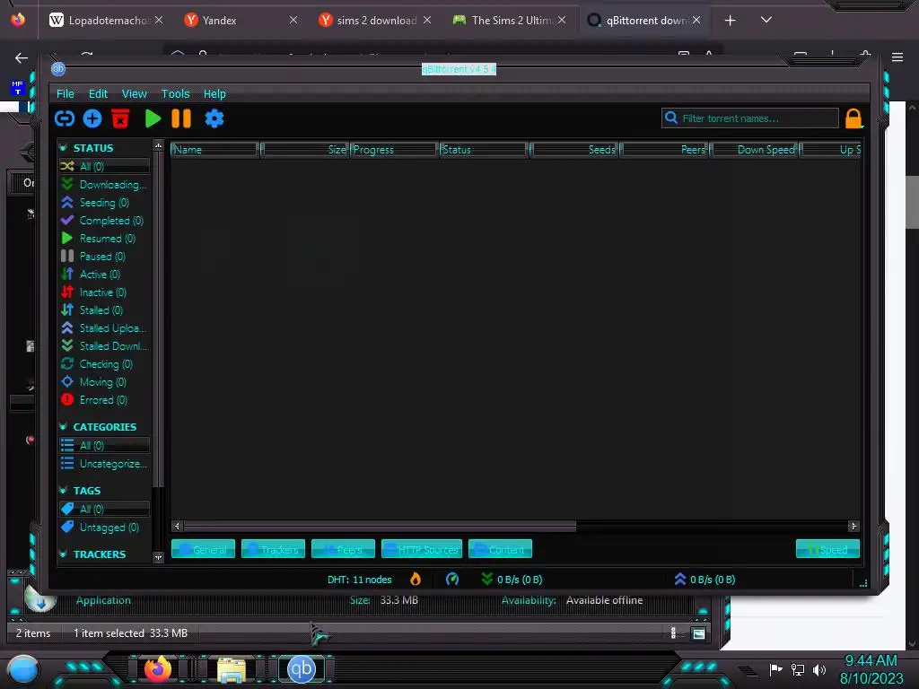Open the Help menu
The height and width of the screenshot is (689, 919).
pyautogui.click(x=214, y=93)
